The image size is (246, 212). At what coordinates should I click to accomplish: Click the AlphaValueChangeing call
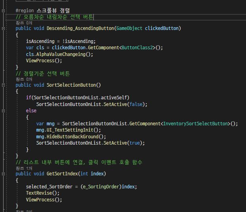pos(61,54)
